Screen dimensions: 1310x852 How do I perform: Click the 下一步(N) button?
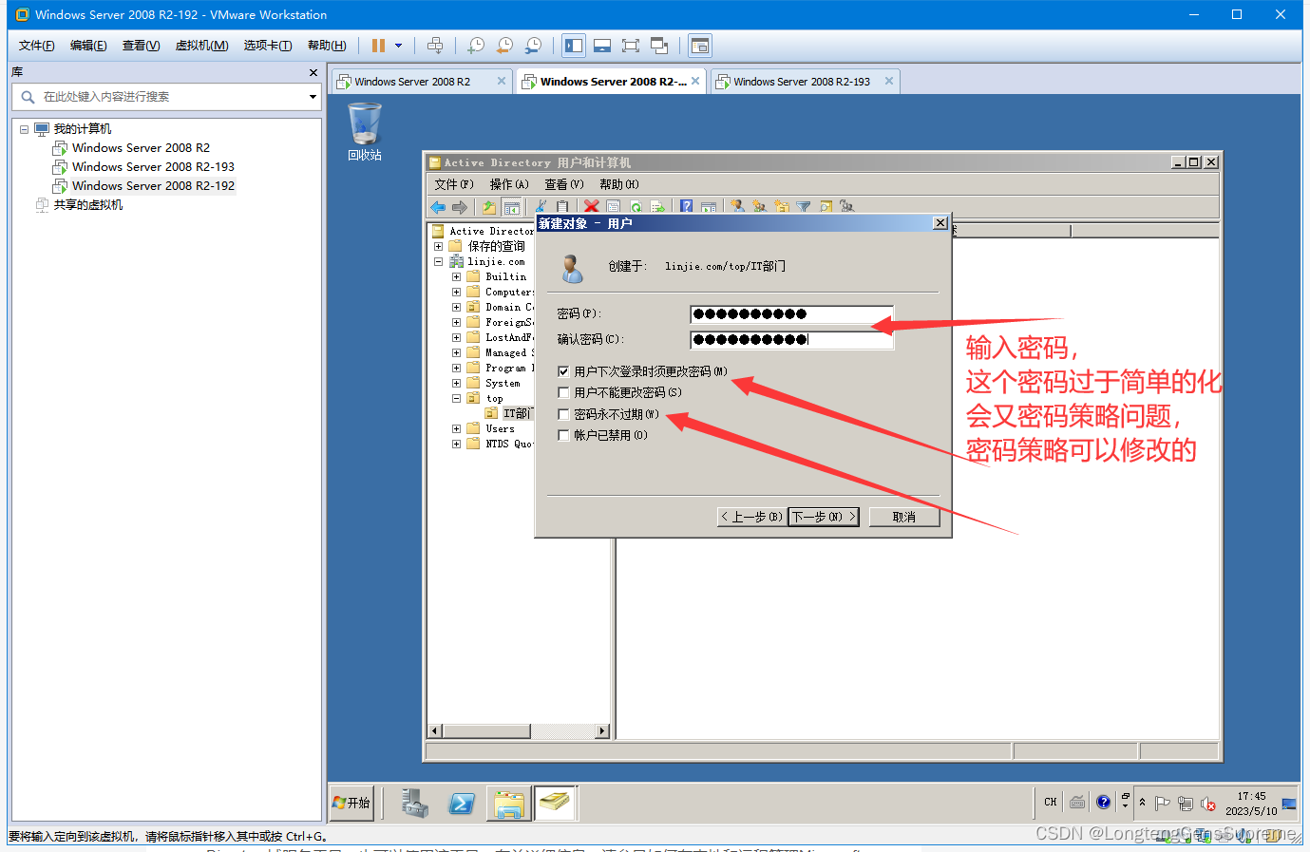click(x=824, y=517)
